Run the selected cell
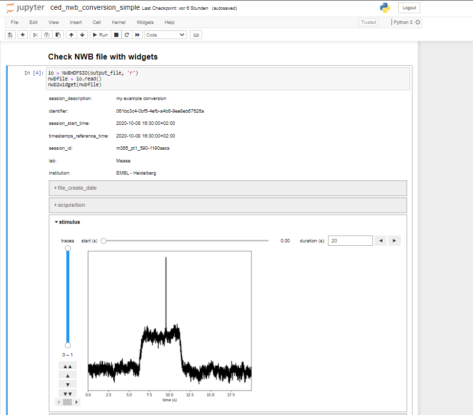 tap(101, 35)
